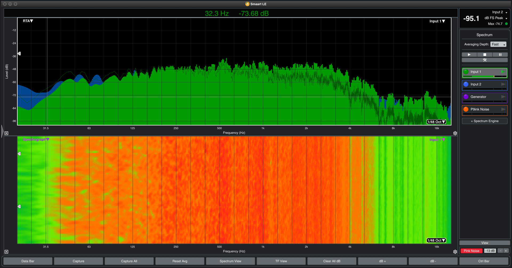The image size is (512, 268).
Task: Click the dB - button
Action: tap(433, 261)
